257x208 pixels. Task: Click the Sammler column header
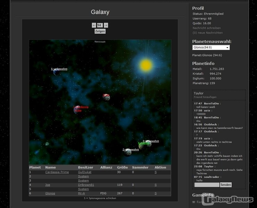[140, 167]
